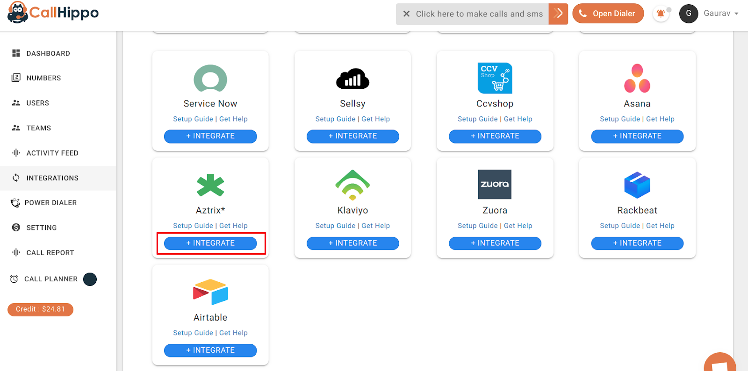Image resolution: width=748 pixels, height=371 pixels.
Task: Click the Activity Feed waveform icon
Action: (x=16, y=153)
